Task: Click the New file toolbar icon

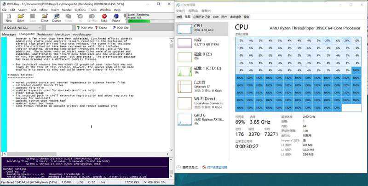Action: (x=9, y=17)
